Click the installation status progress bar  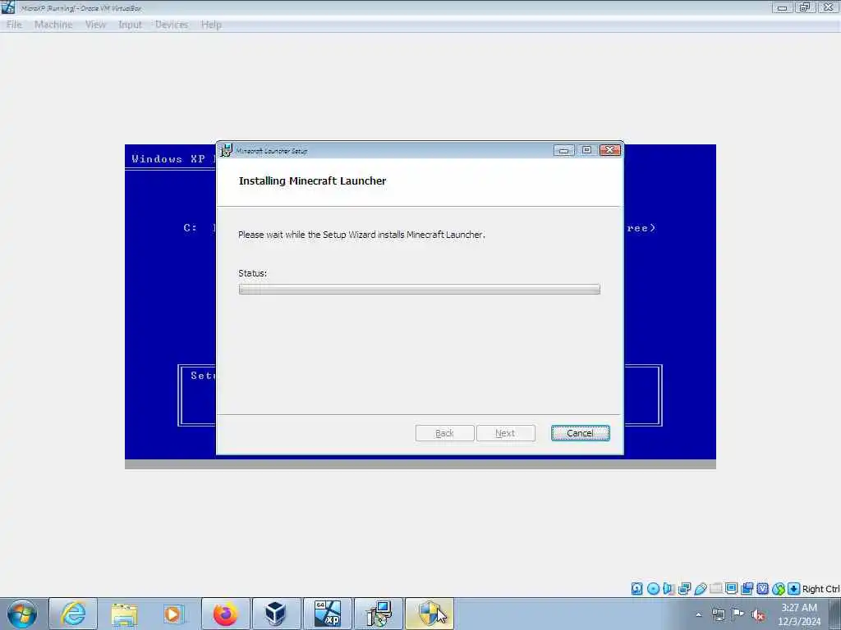pyautogui.click(x=420, y=290)
